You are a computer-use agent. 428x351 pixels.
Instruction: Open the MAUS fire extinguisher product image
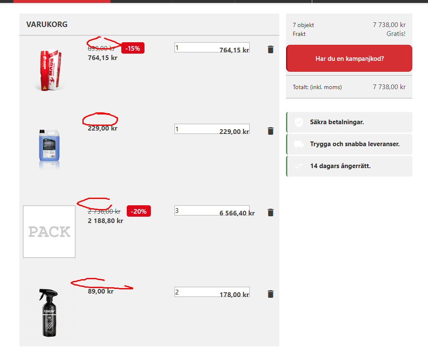(49, 70)
